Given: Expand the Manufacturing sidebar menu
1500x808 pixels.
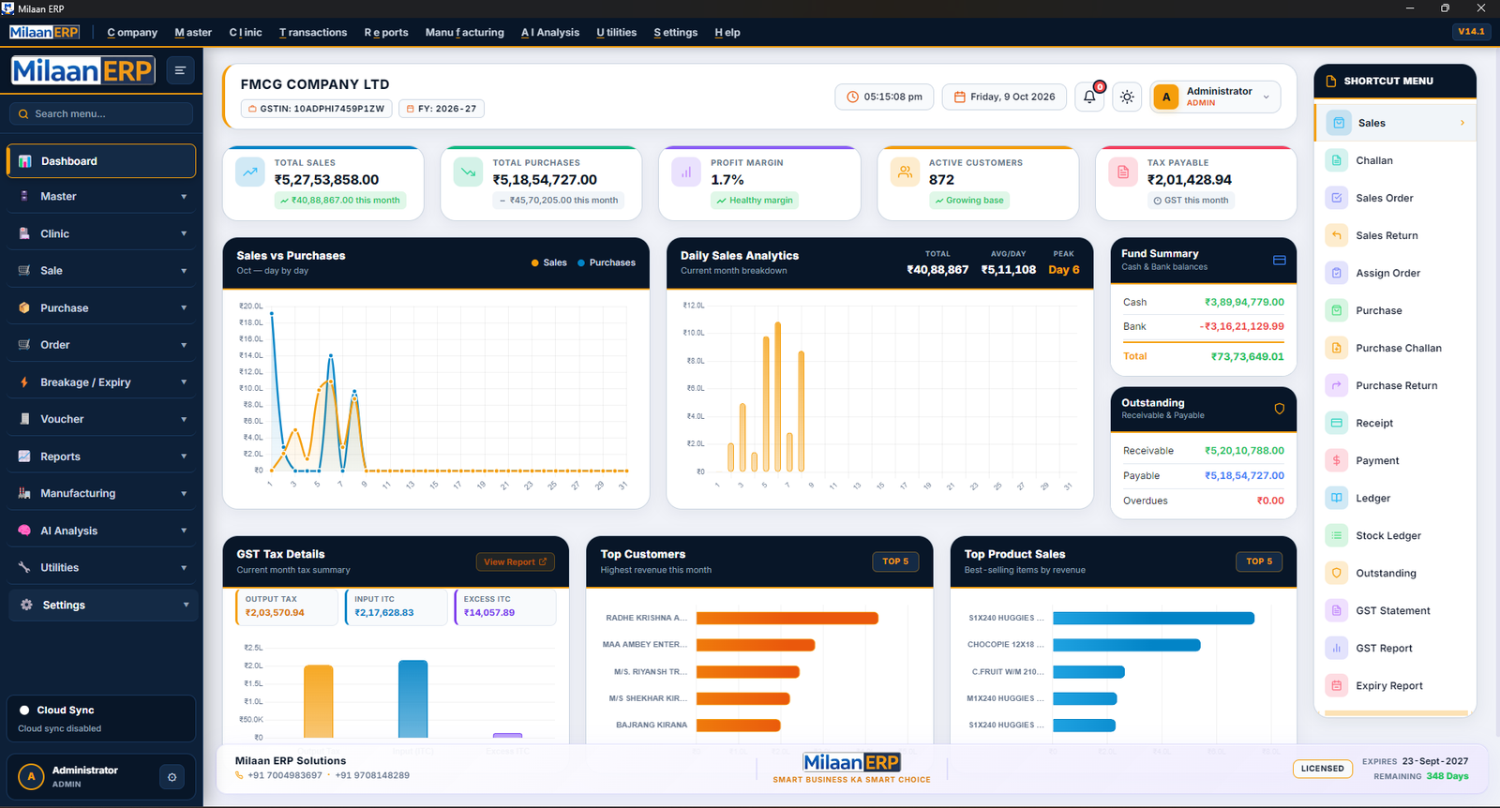Looking at the screenshot, I should click(101, 494).
